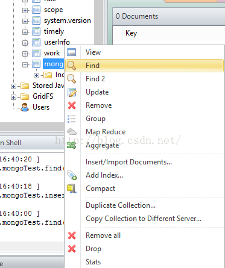Expand the Indexes folder node
The height and width of the screenshot is (268, 225).
pyautogui.click(x=36, y=75)
